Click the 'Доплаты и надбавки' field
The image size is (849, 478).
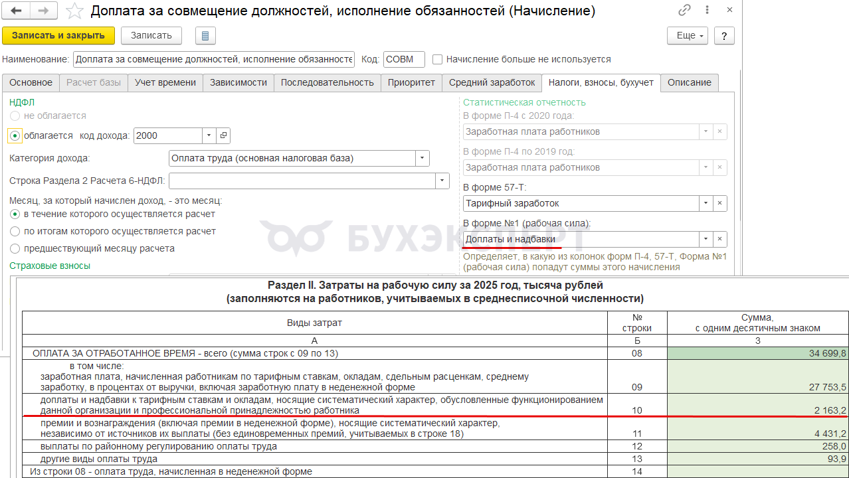(581, 240)
